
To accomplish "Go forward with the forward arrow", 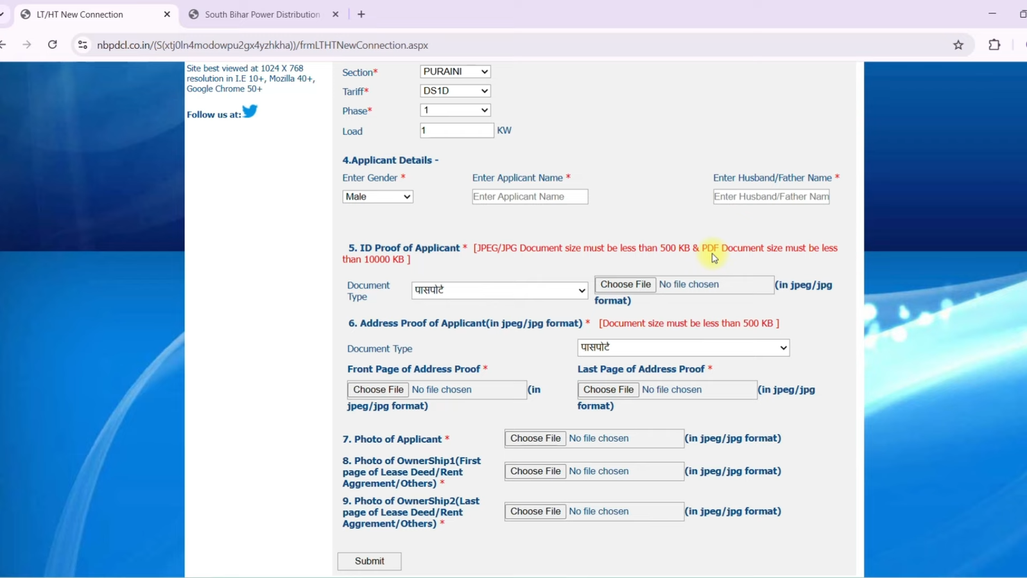I will [26, 45].
